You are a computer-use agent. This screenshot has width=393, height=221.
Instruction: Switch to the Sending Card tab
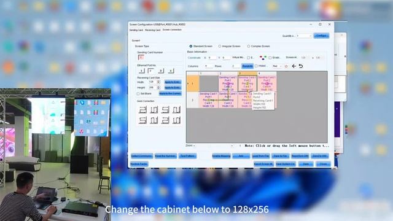pyautogui.click(x=136, y=30)
